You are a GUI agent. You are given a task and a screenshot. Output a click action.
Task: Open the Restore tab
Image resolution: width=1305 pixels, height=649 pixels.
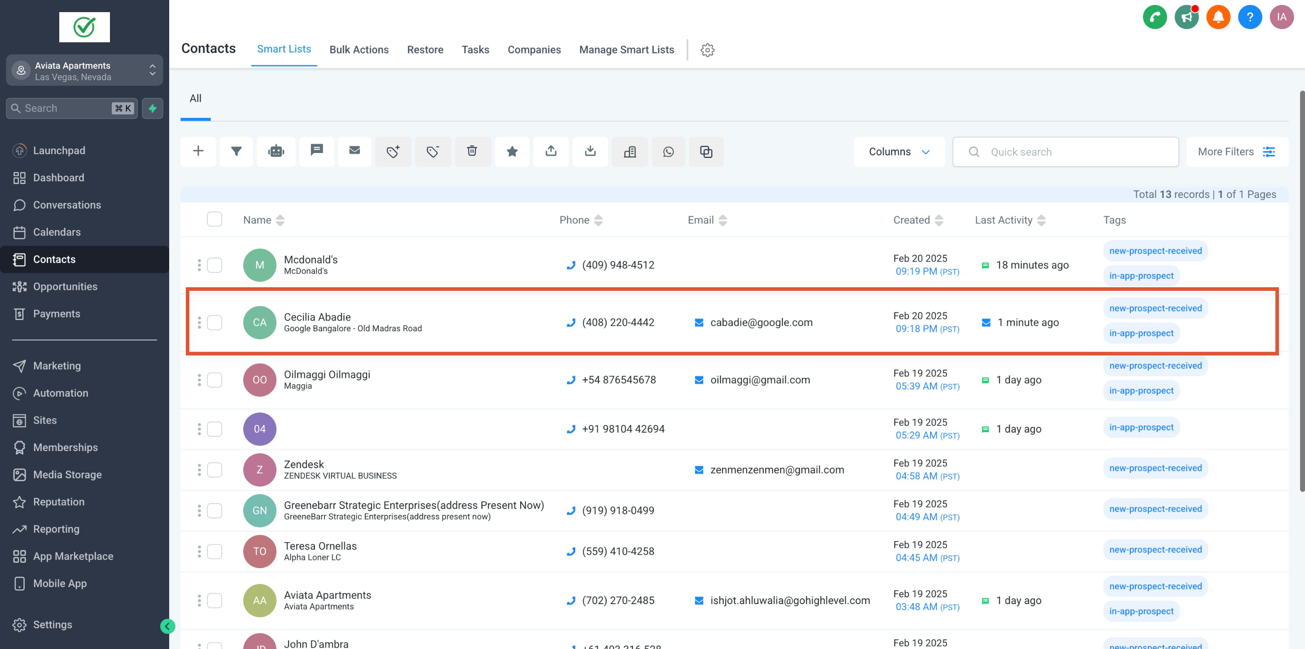click(x=425, y=50)
